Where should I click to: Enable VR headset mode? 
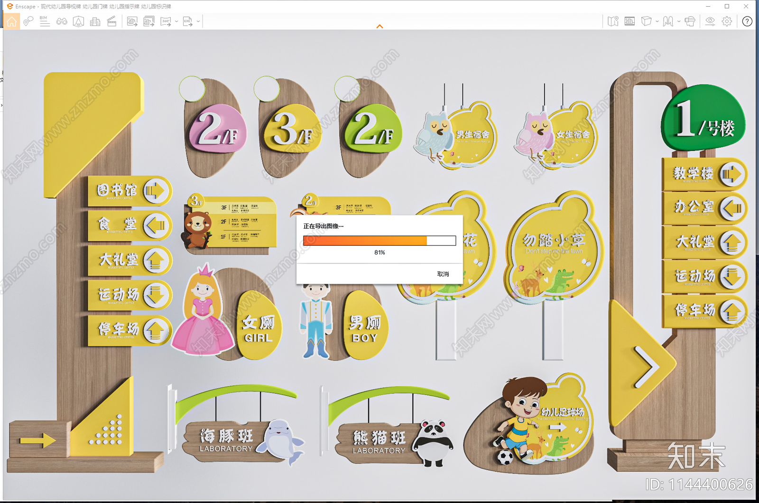(690, 21)
